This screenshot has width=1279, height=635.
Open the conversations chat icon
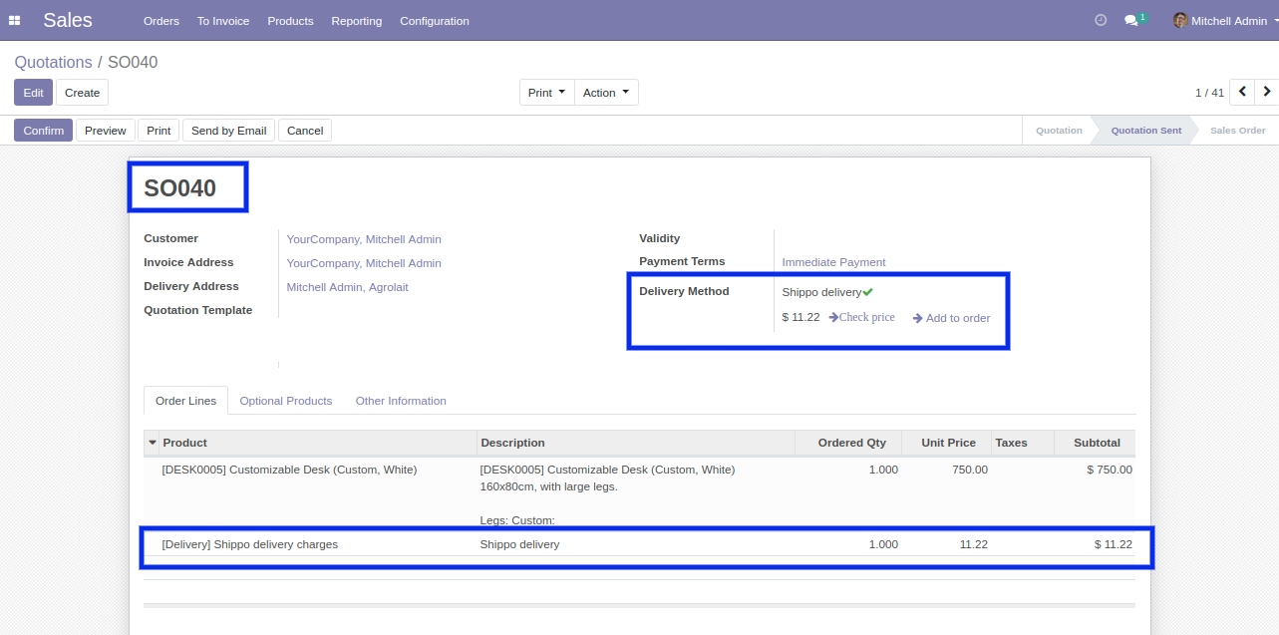1134,20
